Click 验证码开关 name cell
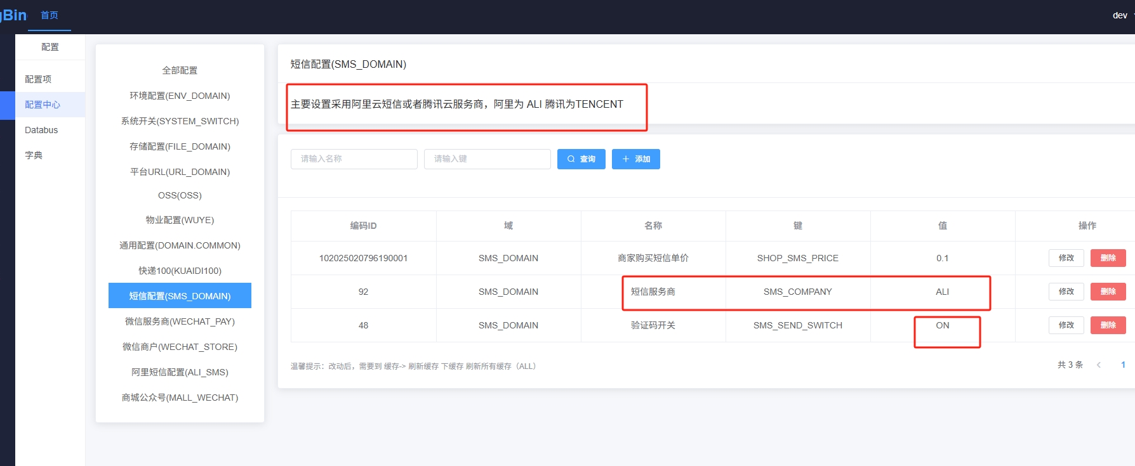The height and width of the screenshot is (466, 1135). (x=653, y=325)
